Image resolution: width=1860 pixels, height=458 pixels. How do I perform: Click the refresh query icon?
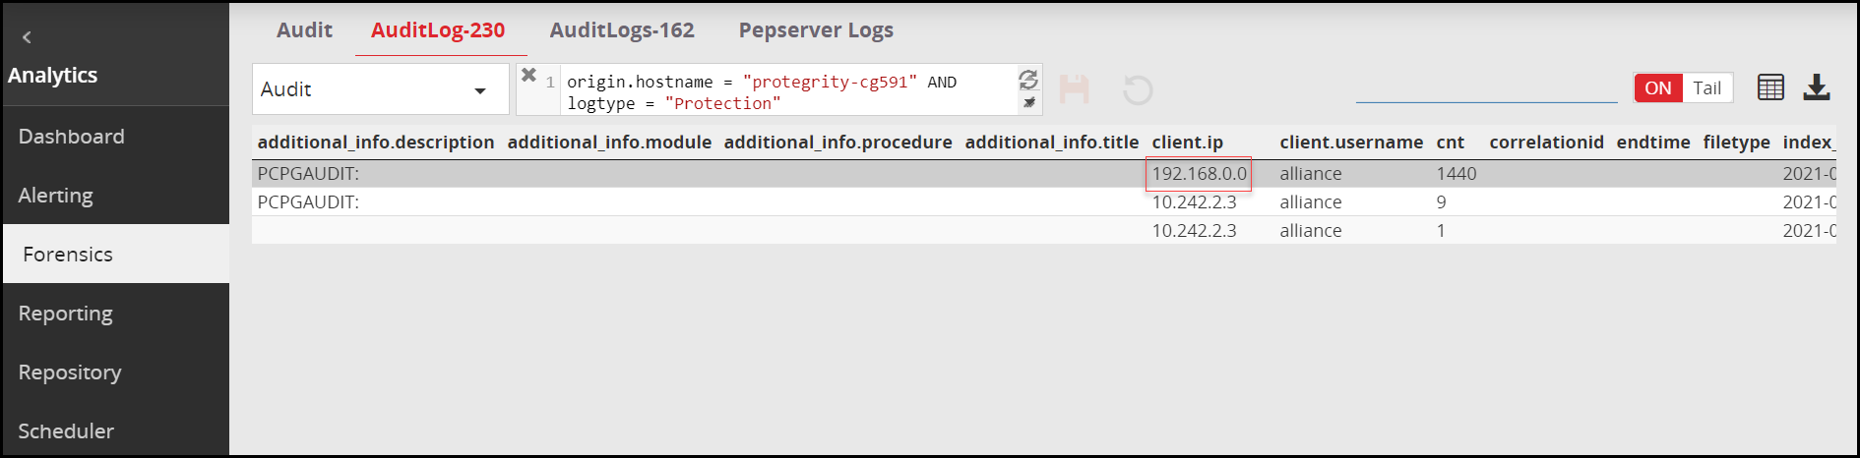tap(1028, 80)
